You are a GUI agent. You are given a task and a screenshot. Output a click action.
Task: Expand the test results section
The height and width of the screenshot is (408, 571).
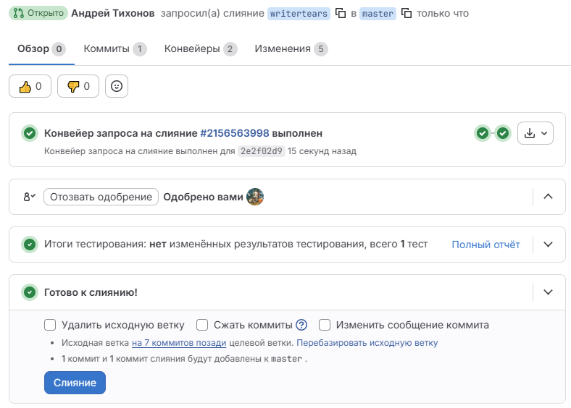click(x=548, y=245)
